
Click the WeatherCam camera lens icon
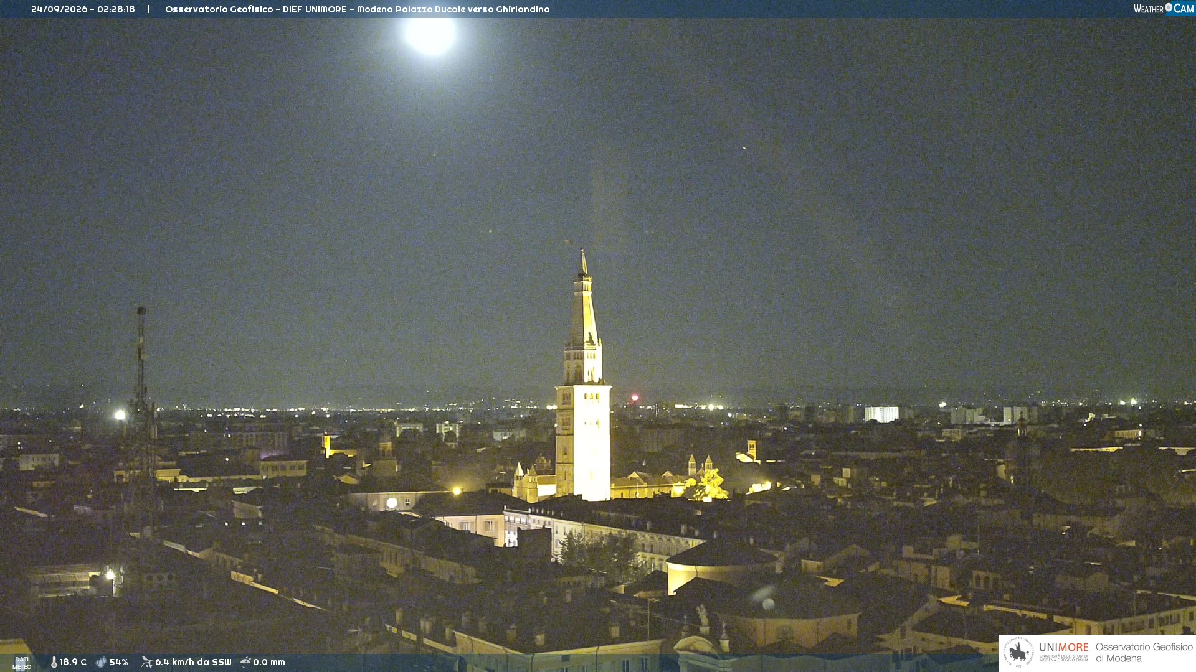coord(1169,7)
